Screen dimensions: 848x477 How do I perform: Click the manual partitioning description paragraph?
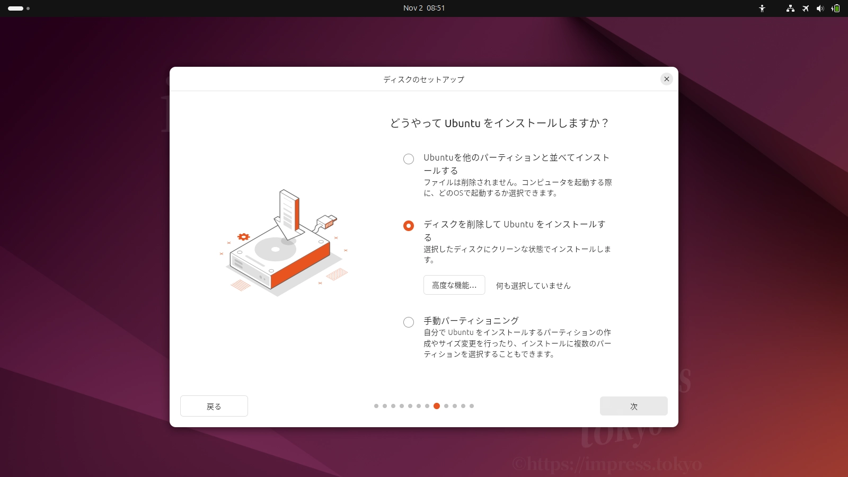[517, 343]
